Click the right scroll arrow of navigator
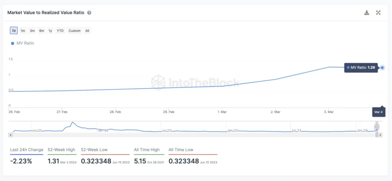 [380, 135]
